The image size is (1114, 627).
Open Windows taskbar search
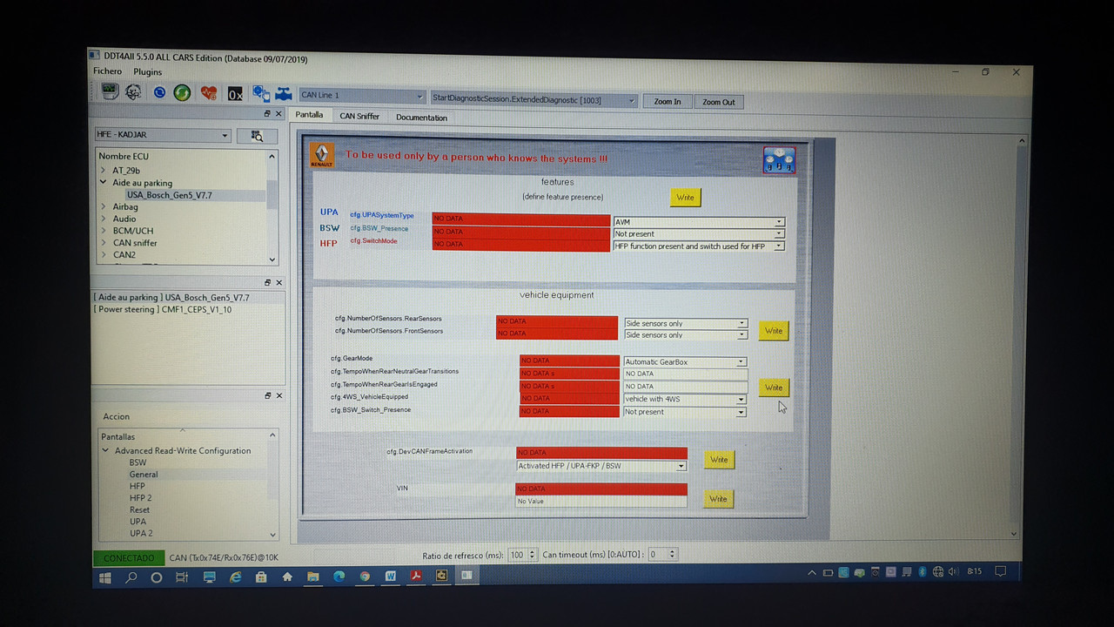pyautogui.click(x=131, y=576)
